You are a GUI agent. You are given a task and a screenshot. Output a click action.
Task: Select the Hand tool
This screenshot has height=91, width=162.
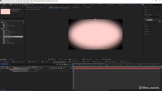(4, 5)
